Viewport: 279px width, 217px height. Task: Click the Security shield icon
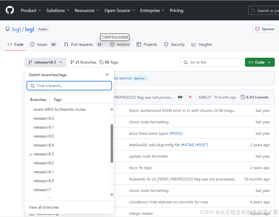pos(166,44)
